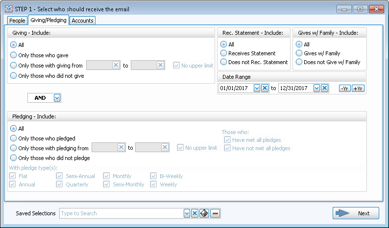Clear the giving from amount field
Viewport: 389px width, 228px height.
(x=116, y=65)
